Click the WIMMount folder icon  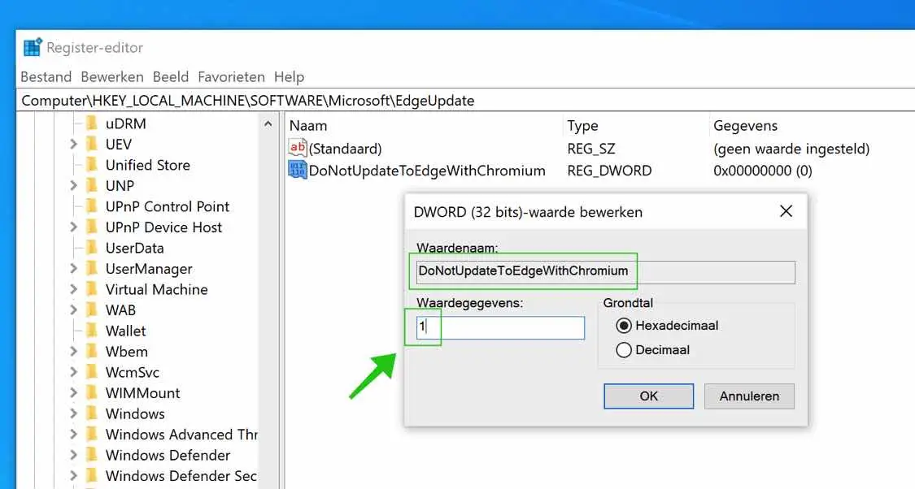coord(91,392)
